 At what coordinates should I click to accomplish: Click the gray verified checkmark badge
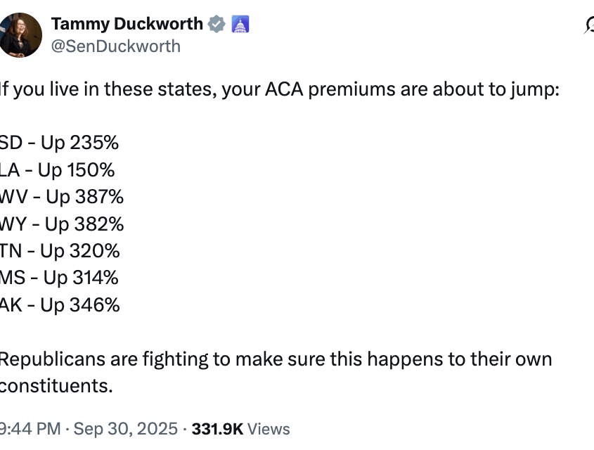pyautogui.click(x=217, y=24)
